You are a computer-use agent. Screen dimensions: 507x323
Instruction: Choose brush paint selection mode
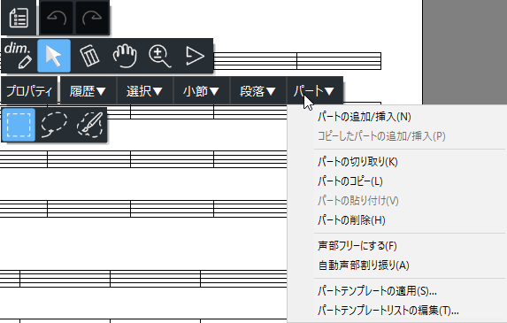tap(89, 125)
